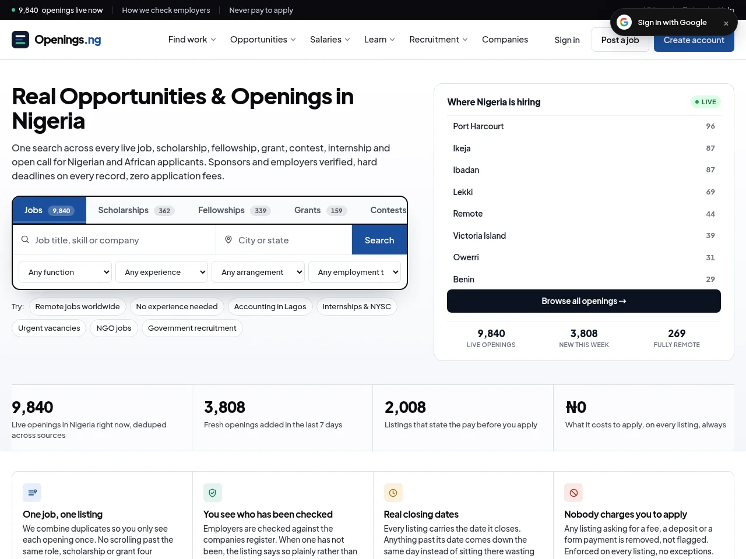Screen dimensions: 746x559
Task: Close the Sign in with Google popup
Action: click(726, 23)
